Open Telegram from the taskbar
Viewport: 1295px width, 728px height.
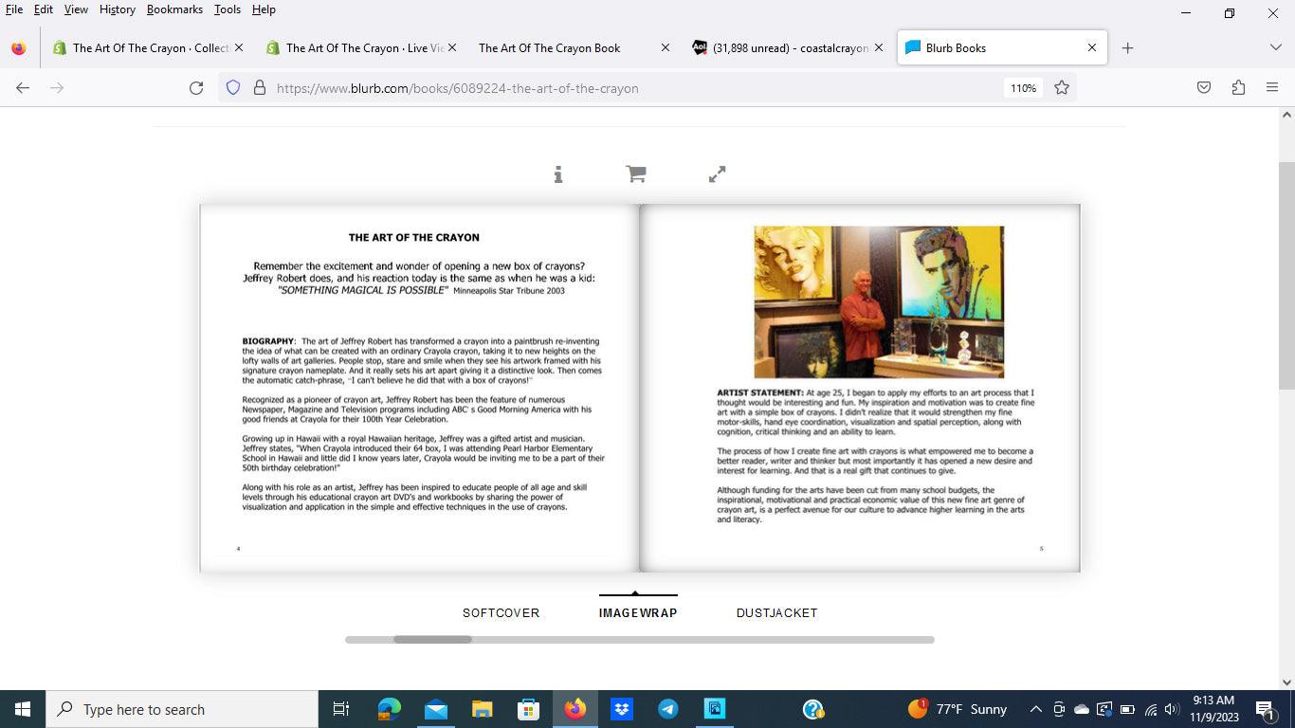pyautogui.click(x=668, y=709)
